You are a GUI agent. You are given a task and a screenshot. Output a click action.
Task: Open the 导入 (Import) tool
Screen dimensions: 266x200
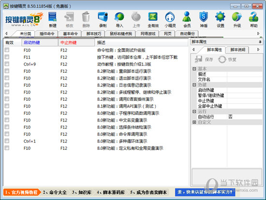click(119, 20)
